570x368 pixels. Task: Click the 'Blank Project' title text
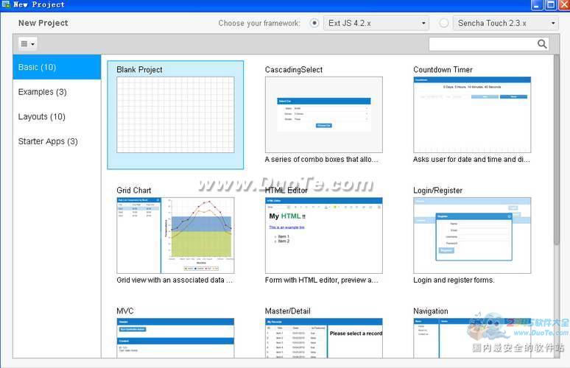139,70
